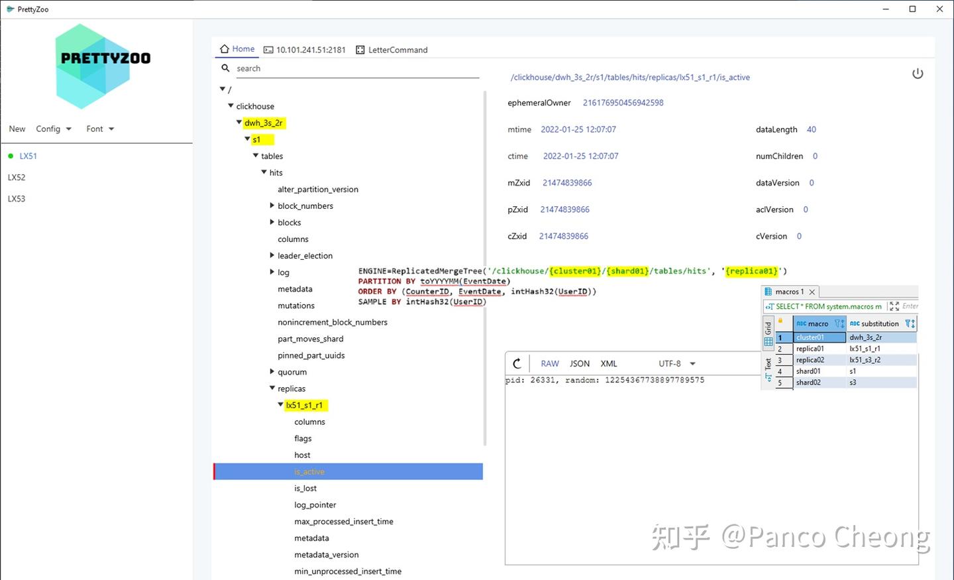This screenshot has width=954, height=580.
Task: Collapse the clickhouse tree node
Action: click(231, 105)
